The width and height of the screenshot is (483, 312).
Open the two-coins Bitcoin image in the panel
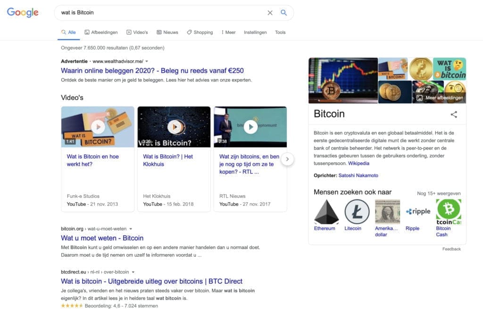(x=395, y=92)
